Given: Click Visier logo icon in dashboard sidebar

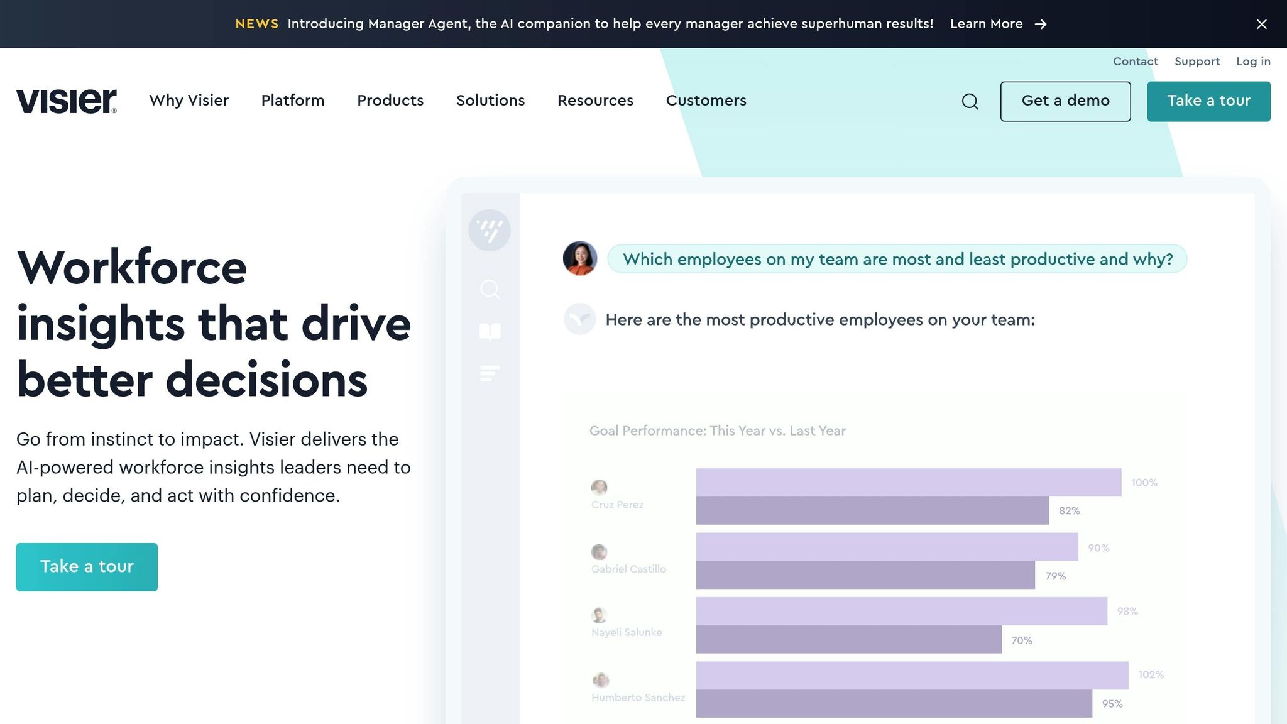Looking at the screenshot, I should pos(490,230).
